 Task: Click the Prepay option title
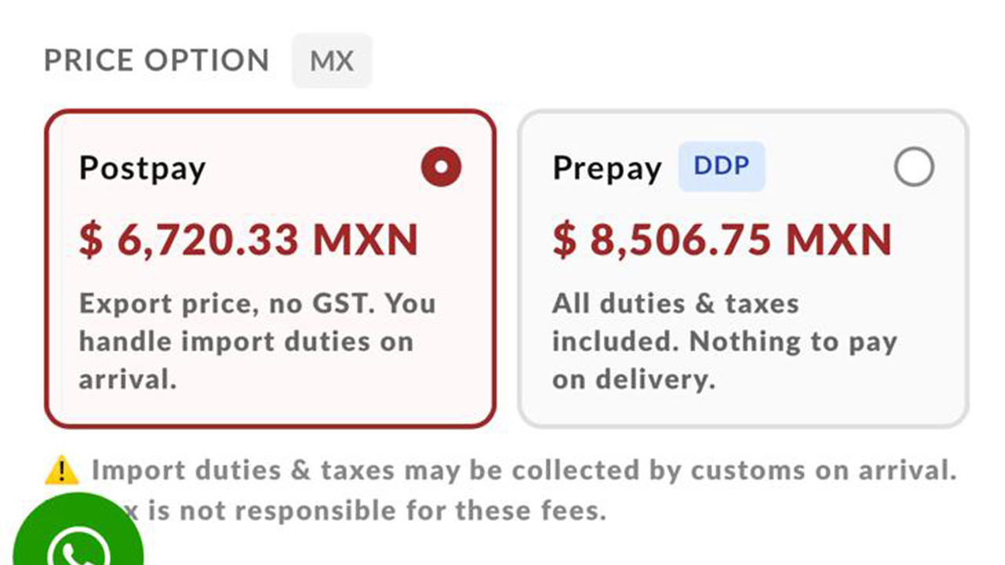pyautogui.click(x=607, y=168)
